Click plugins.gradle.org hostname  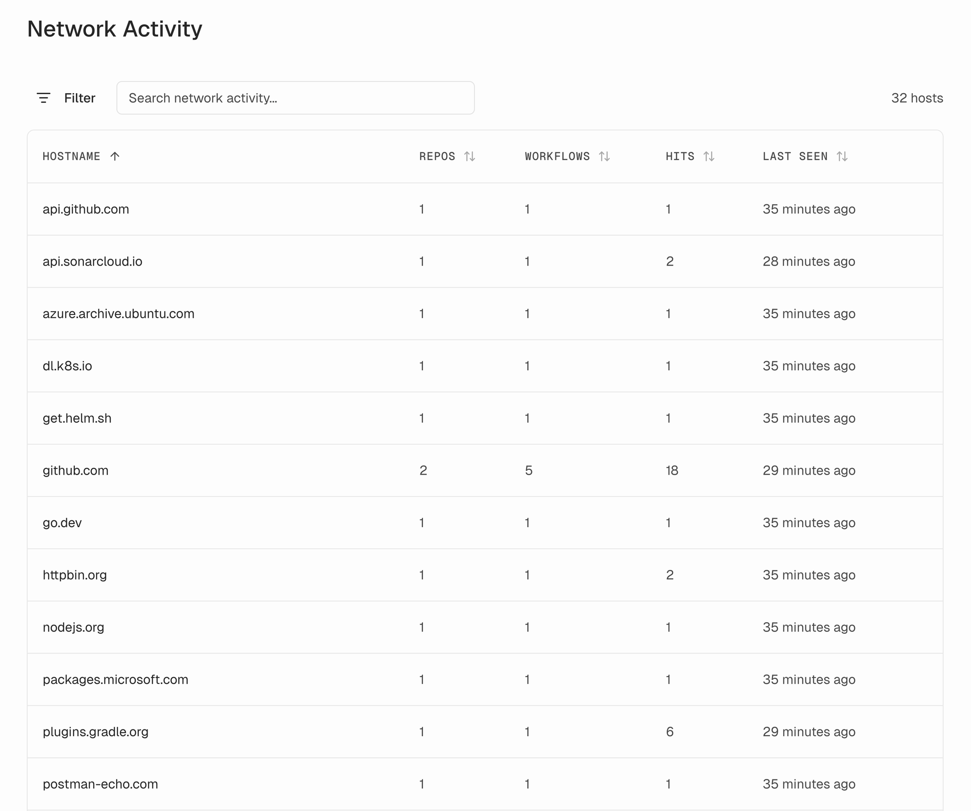96,732
